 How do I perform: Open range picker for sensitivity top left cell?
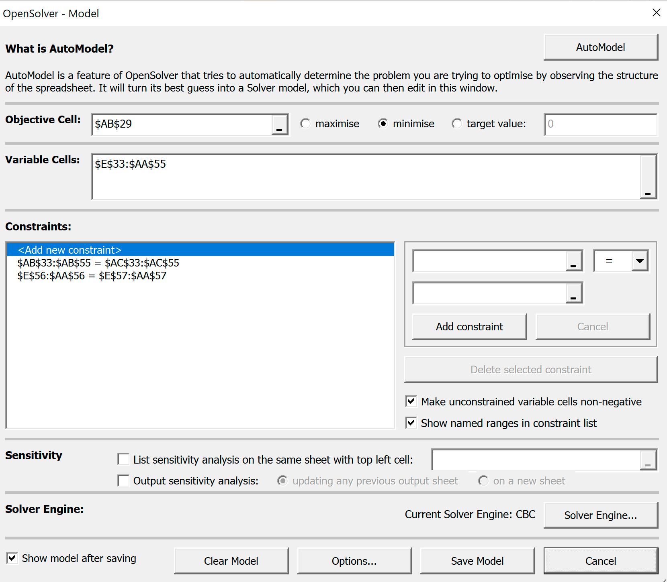(648, 460)
